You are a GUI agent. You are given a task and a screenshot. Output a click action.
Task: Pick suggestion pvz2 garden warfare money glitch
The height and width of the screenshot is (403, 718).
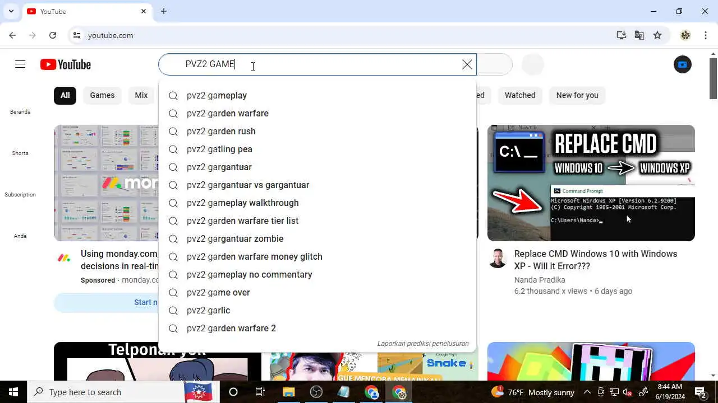tap(317, 256)
